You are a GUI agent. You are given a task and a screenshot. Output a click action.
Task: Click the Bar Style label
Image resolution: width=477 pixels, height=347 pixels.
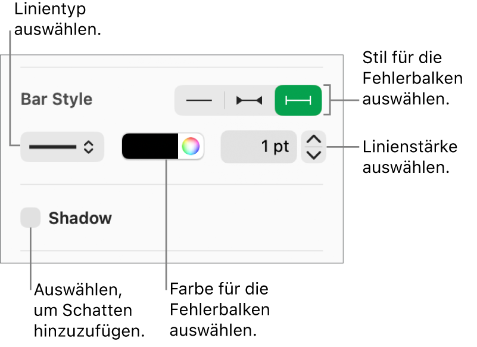click(x=57, y=100)
